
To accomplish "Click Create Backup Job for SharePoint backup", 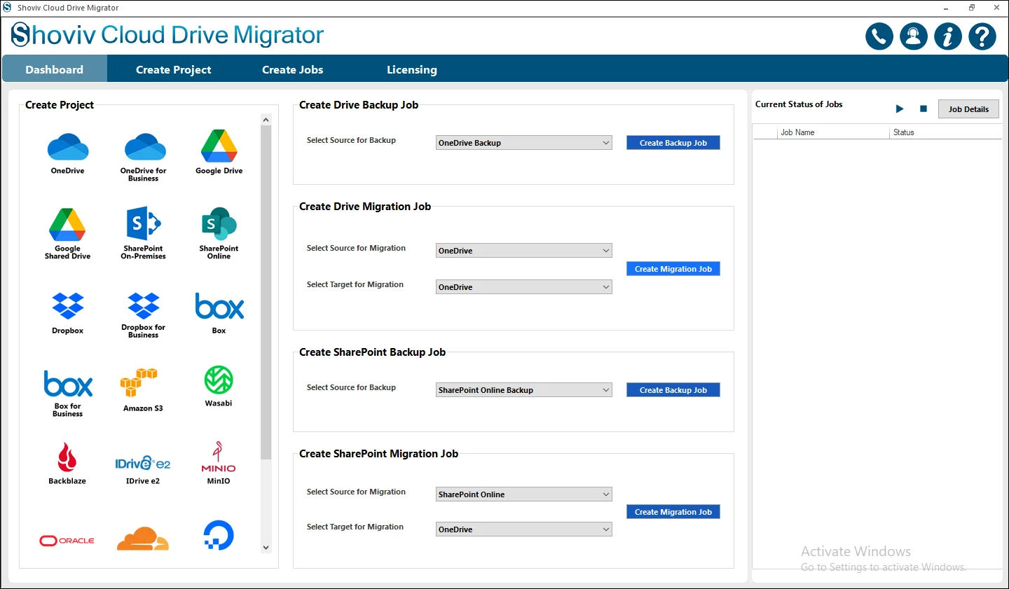I will 673,390.
